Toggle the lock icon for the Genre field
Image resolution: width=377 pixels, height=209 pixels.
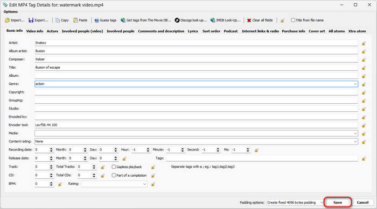click(364, 84)
